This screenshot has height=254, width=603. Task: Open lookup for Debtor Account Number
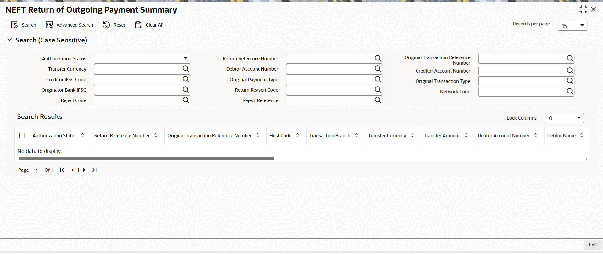[378, 69]
